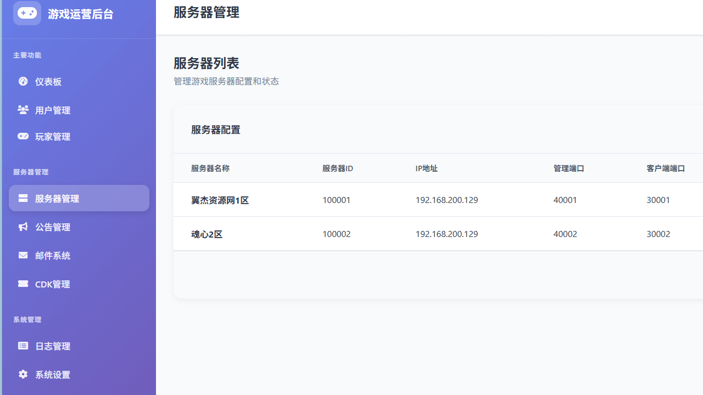Select the card icon beside CDK管理
Image resolution: width=703 pixels, height=395 pixels.
[23, 284]
